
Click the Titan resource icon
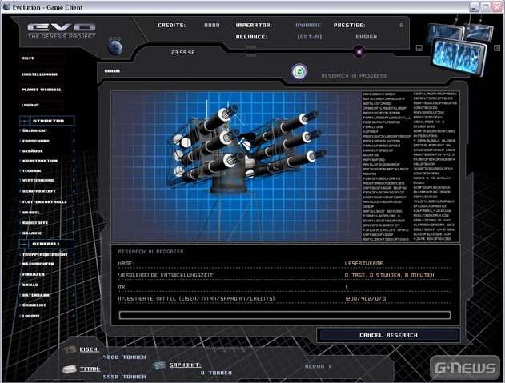pos(70,369)
